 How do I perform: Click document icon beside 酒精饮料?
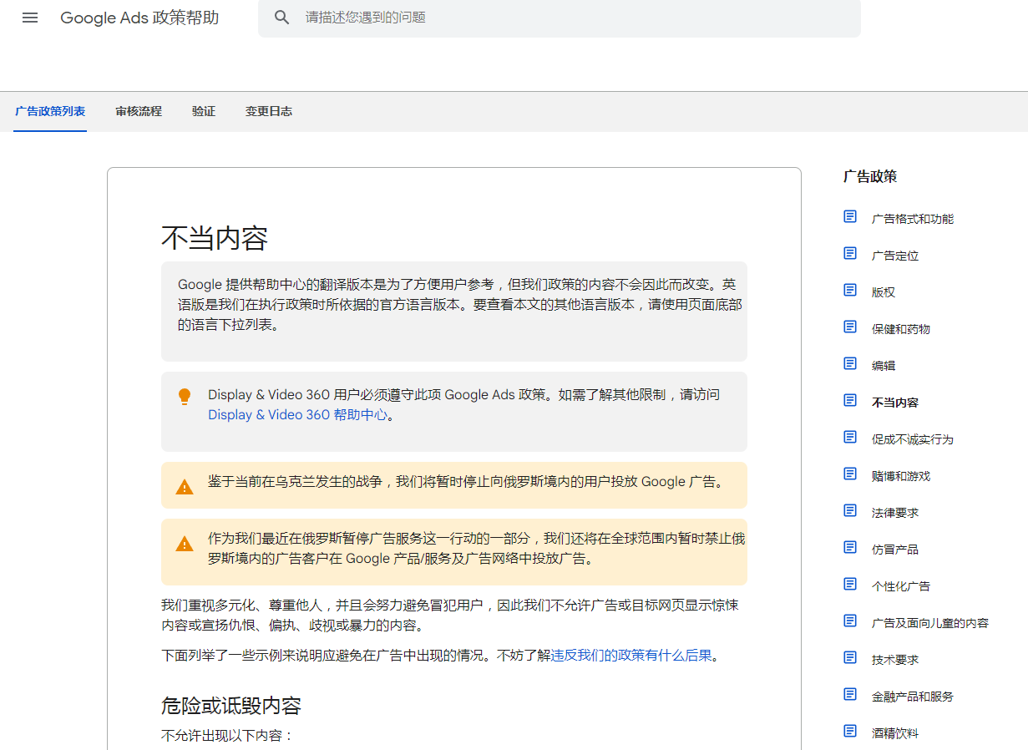850,732
